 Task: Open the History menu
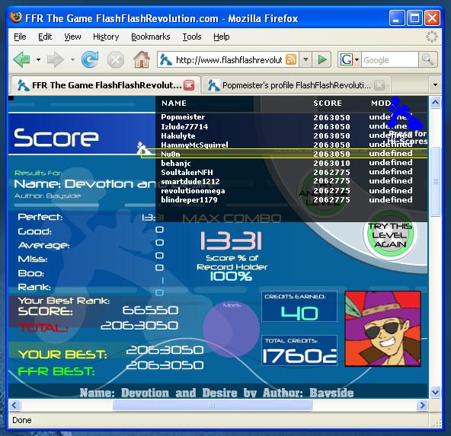coord(106,37)
